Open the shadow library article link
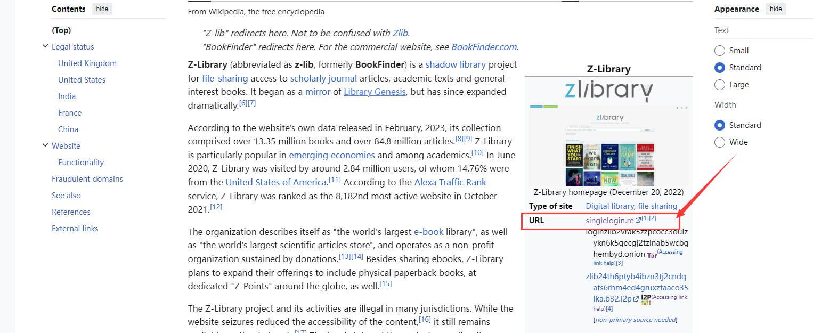This screenshot has height=333, width=813. pos(456,64)
